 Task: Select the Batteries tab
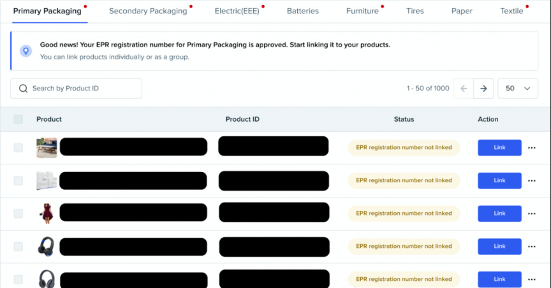click(x=303, y=11)
